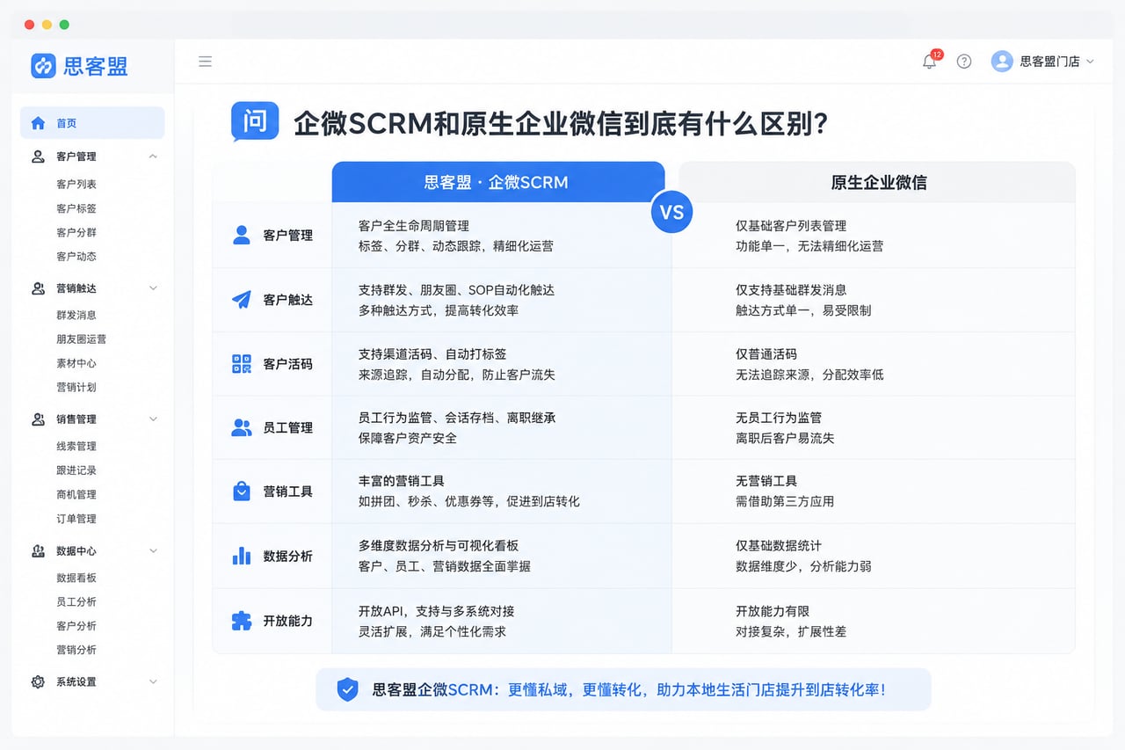Click the 营销触达 sidebar icon
The image size is (1125, 750).
pos(38,288)
